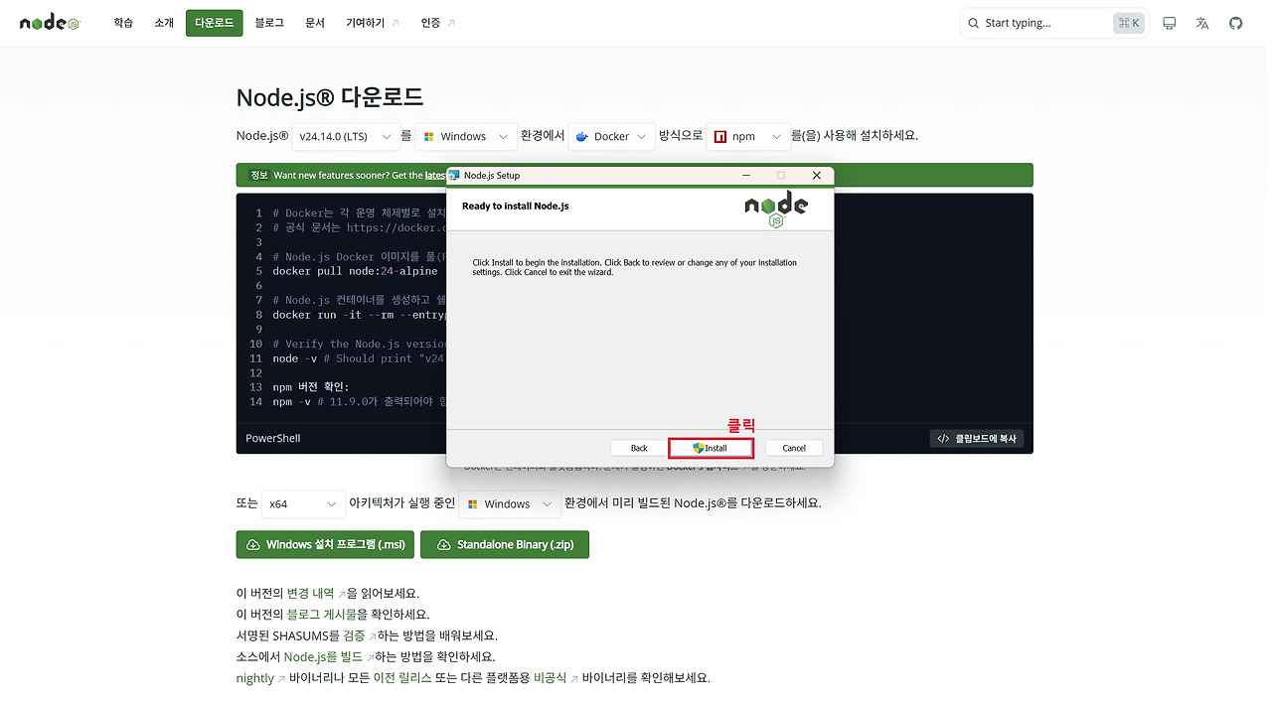Click the npm logo icon
This screenshot has height=701, width=1272.
[x=719, y=137]
